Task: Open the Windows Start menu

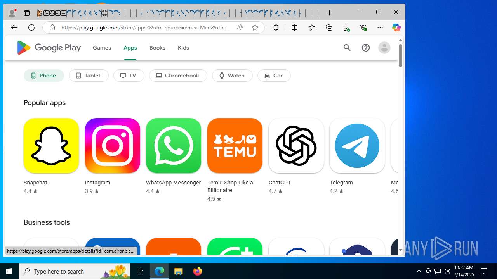Action: 9,271
